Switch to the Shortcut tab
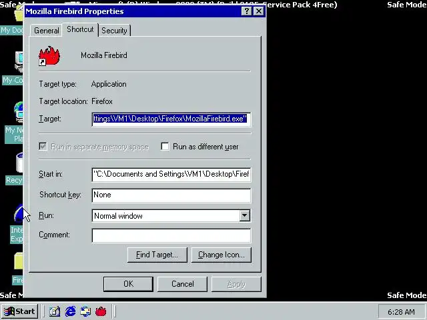 [x=80, y=29]
